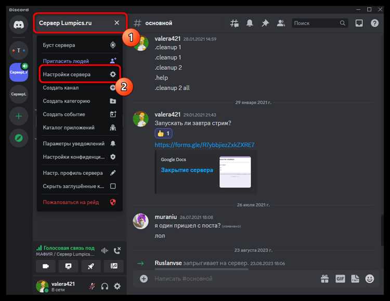Choose Настр. профиль сервера menu item
Image resolution: width=390 pixels, height=301 pixels.
(x=80, y=173)
